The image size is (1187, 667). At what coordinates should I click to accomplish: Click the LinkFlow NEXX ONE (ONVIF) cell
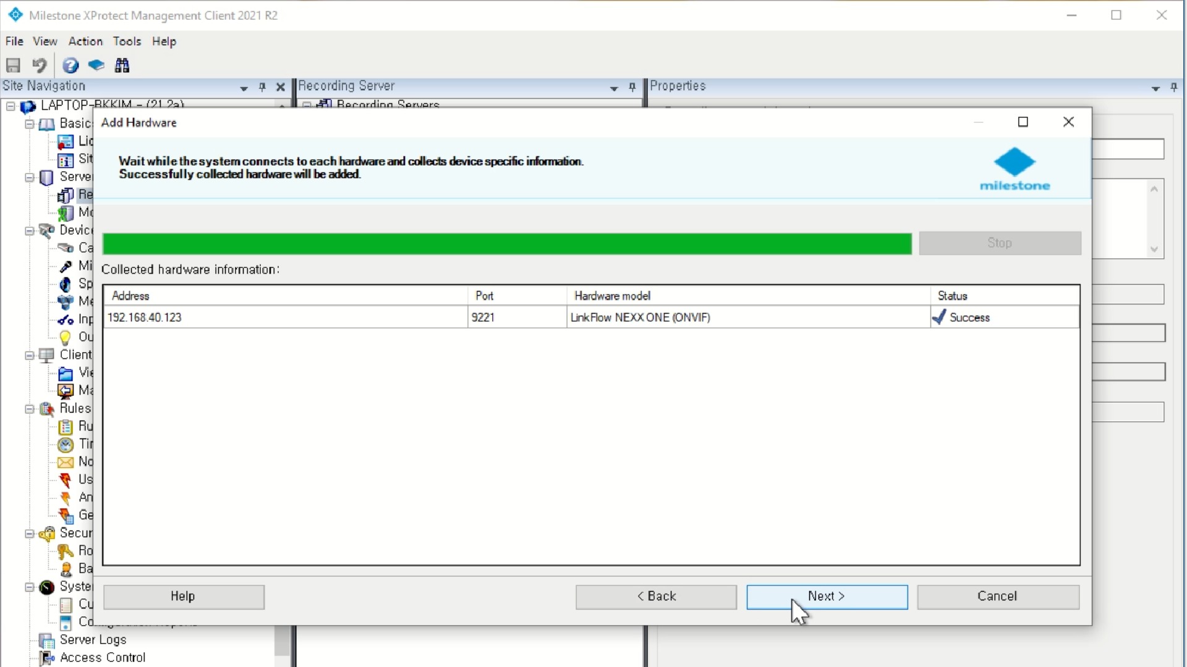(749, 317)
